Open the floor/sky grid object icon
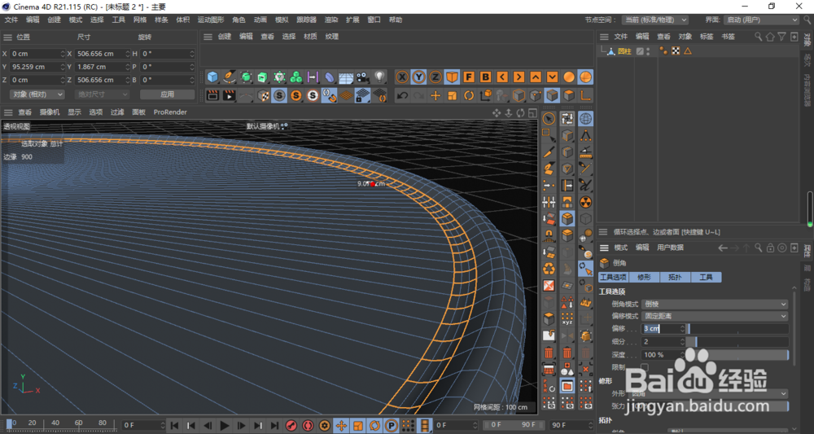814x434 pixels. [x=346, y=77]
